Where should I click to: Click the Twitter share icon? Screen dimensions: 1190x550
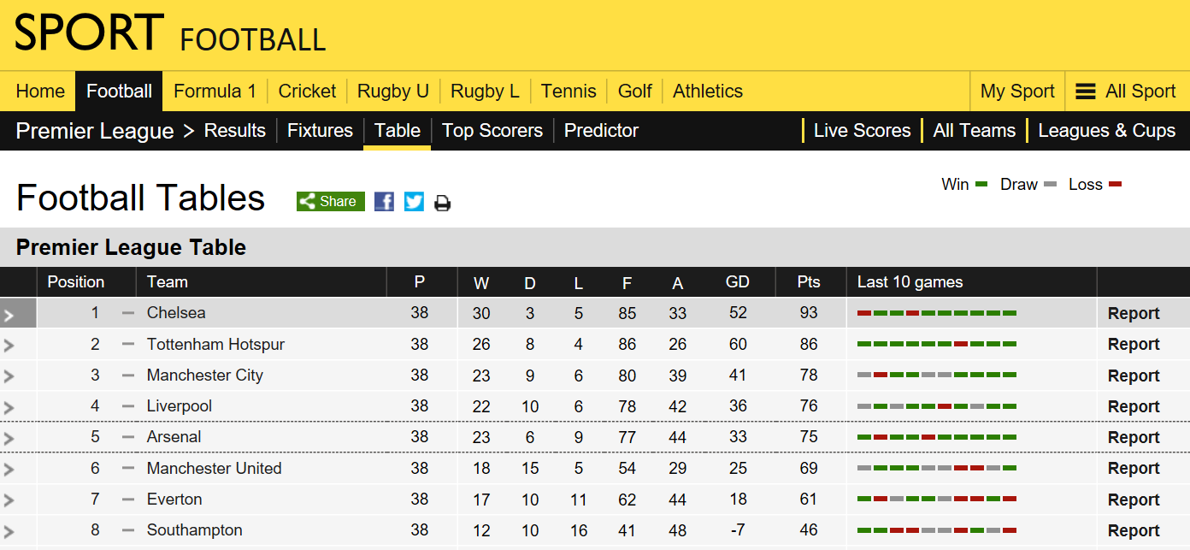[x=414, y=202]
